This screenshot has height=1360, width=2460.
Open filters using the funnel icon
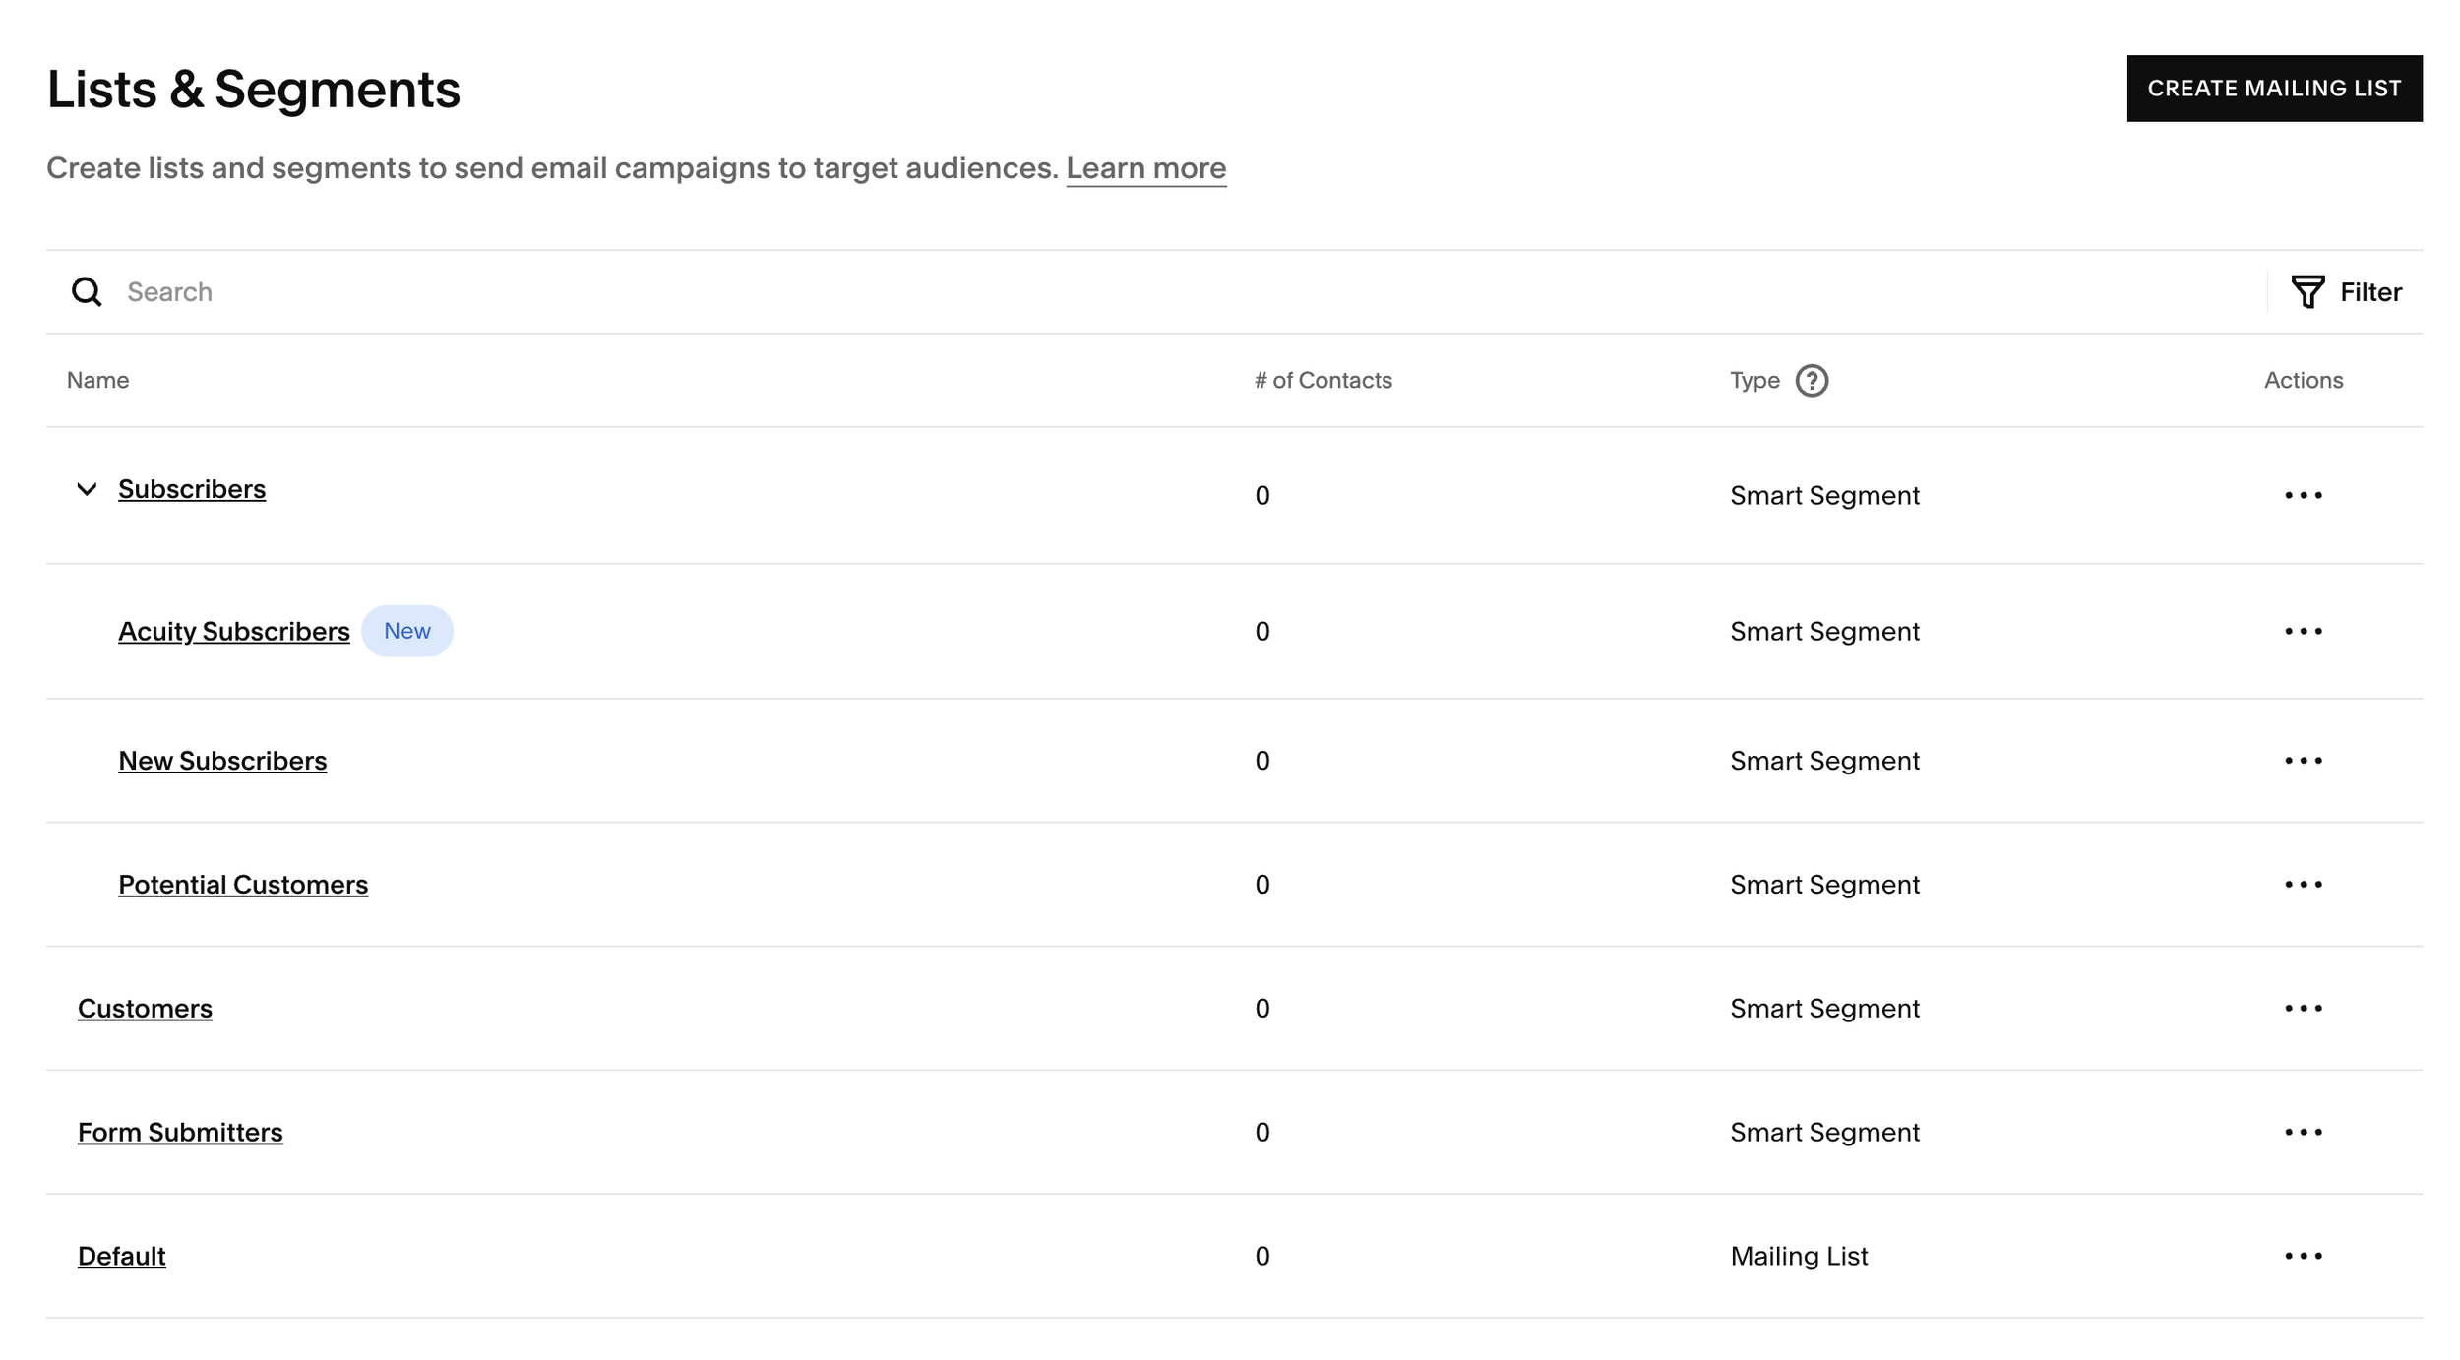tap(2308, 291)
